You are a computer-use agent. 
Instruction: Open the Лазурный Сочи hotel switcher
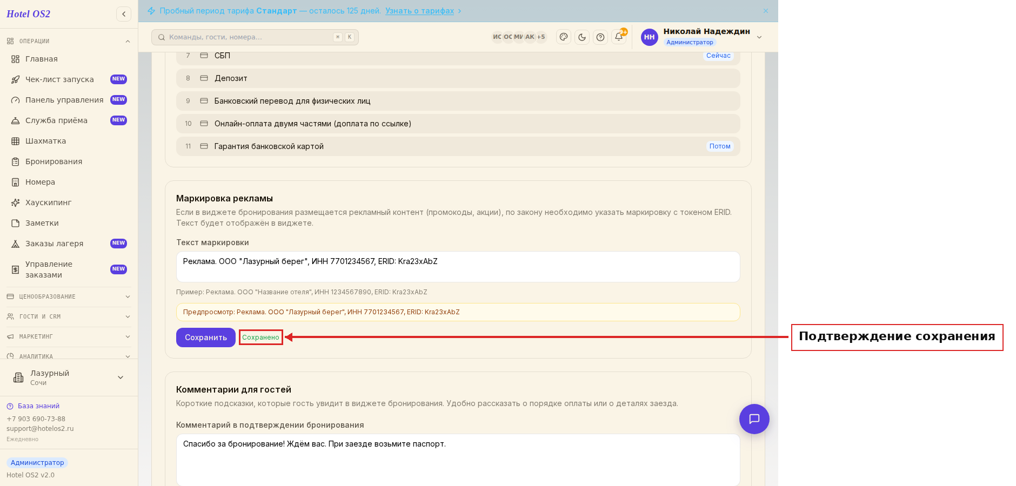tap(69, 377)
